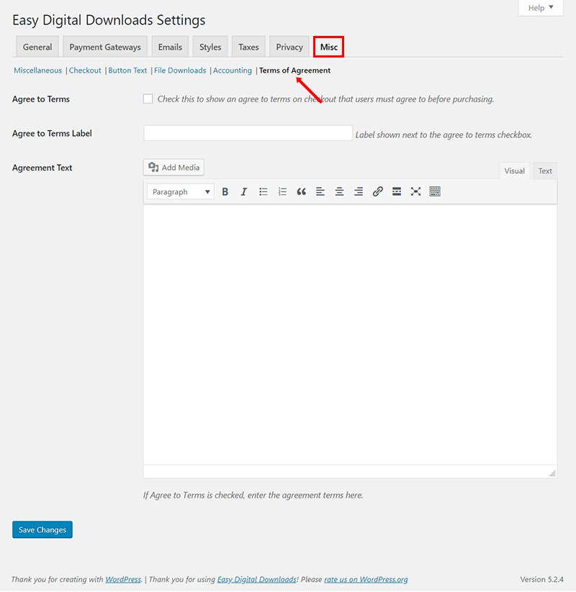Screen dimensions: 576x592
Task: Open the Easy Digital Downloads footer link
Action: [x=256, y=579]
